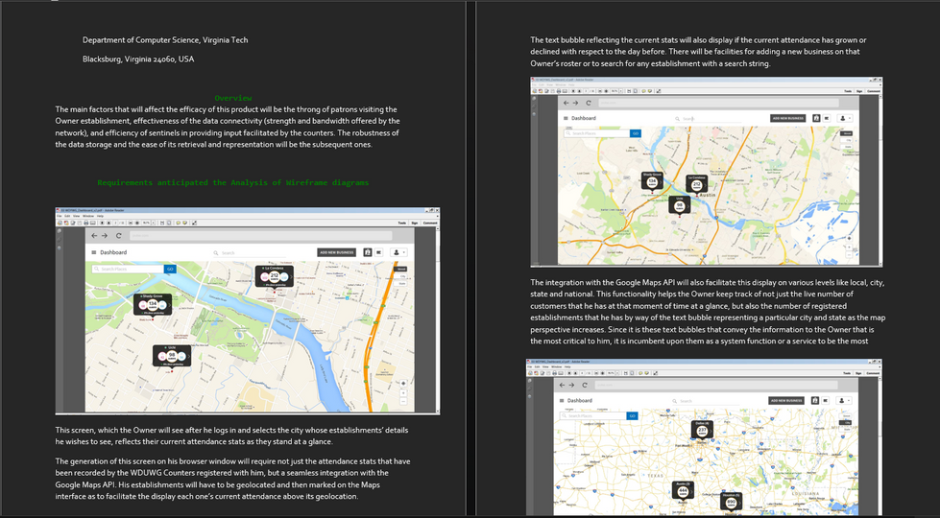Viewport: 940px width, 518px height.
Task: Expand Shady Grove 134 bubble on Austin city map
Action: (661, 182)
